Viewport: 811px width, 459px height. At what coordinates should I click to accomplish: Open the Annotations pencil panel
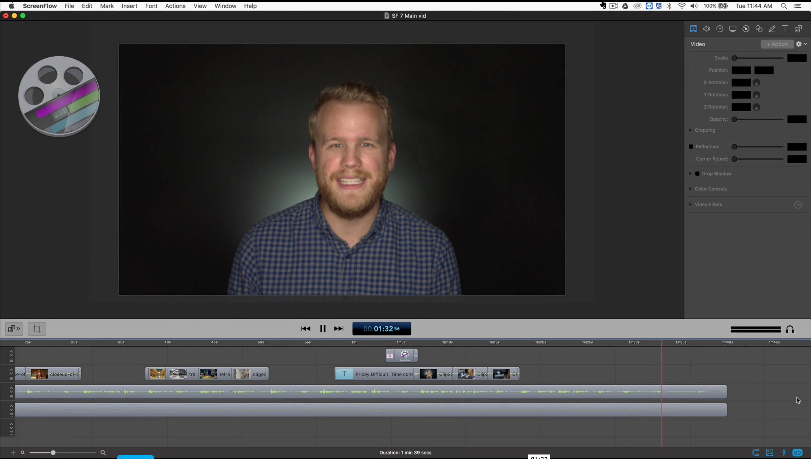point(772,29)
